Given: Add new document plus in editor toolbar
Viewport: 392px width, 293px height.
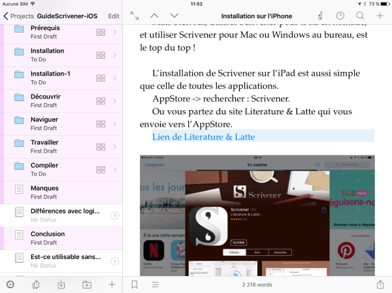Looking at the screenshot, I should click(380, 16).
